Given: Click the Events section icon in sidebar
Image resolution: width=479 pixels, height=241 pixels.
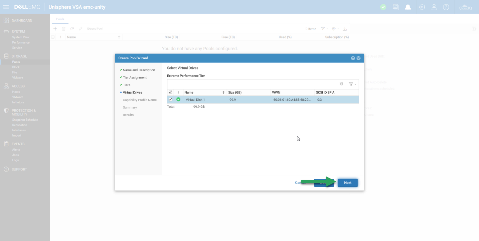Looking at the screenshot, I should [x=6, y=144].
